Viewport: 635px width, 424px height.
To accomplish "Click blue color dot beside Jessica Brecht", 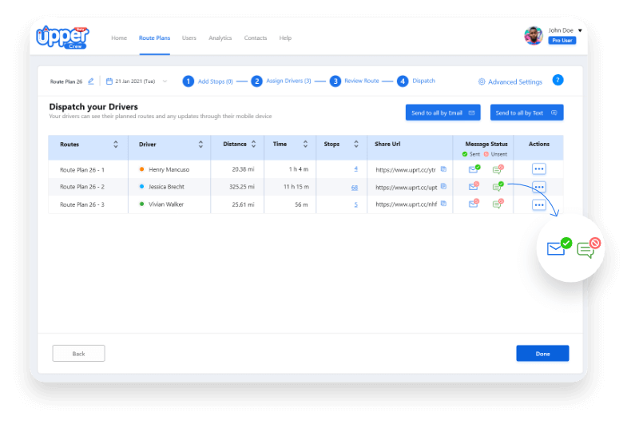I will tap(141, 186).
